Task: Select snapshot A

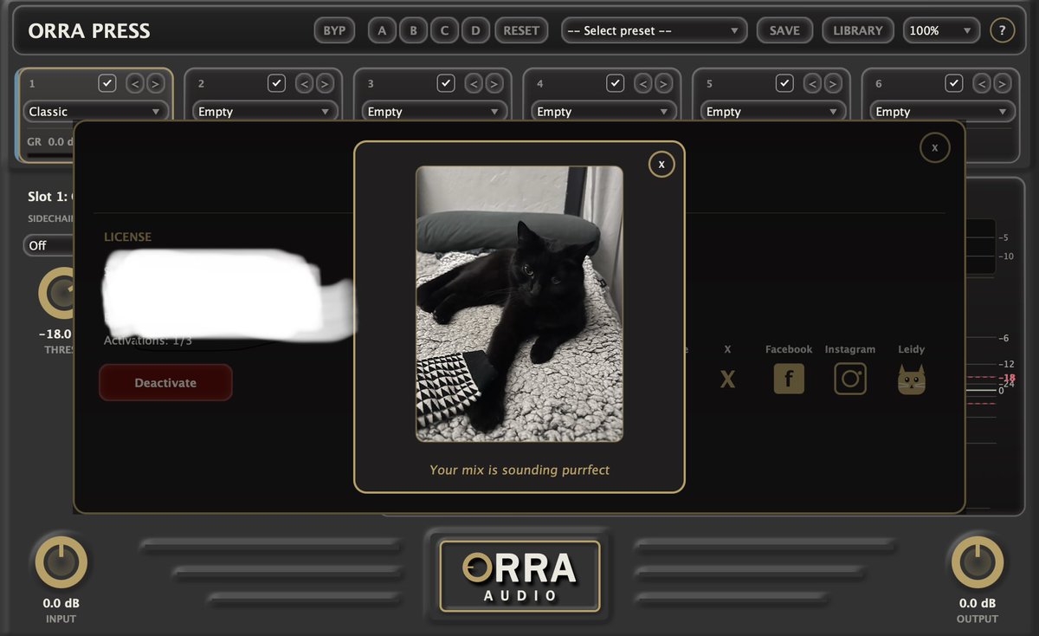Action: coord(382,30)
